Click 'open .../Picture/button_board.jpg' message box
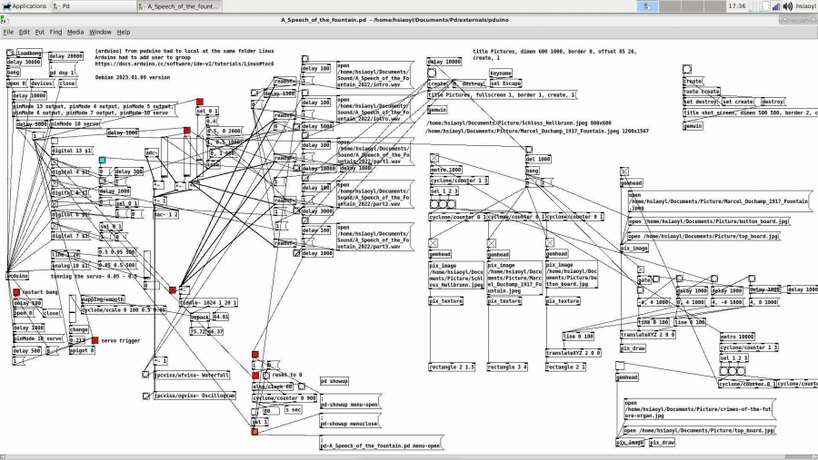Screen dimensions: 818x460 pyautogui.click(x=708, y=221)
